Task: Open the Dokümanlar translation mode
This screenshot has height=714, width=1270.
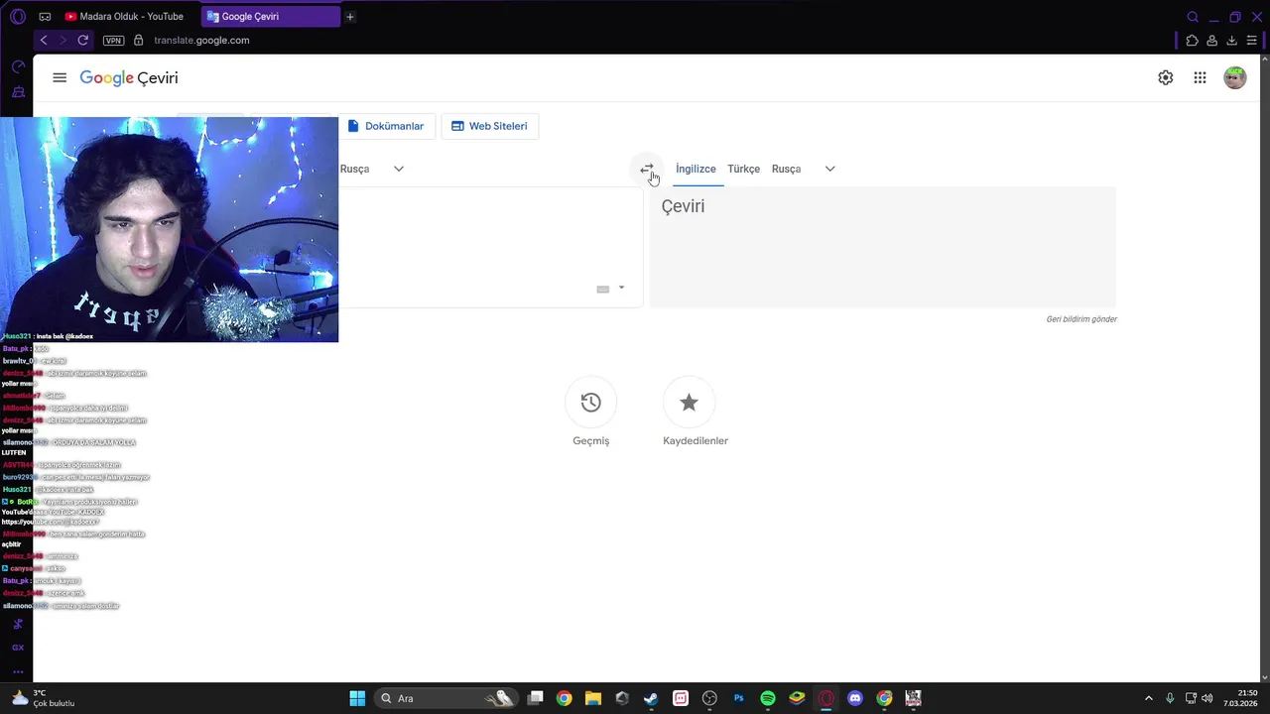Action: (385, 126)
